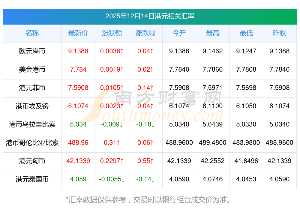Click the 最低 column header
This screenshot has height=209, width=300.
point(246,33)
